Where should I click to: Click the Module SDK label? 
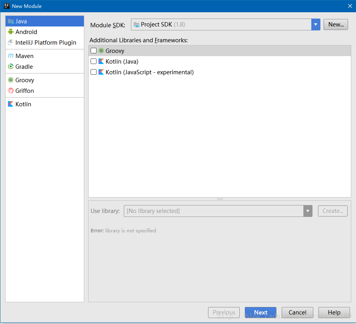pos(108,25)
